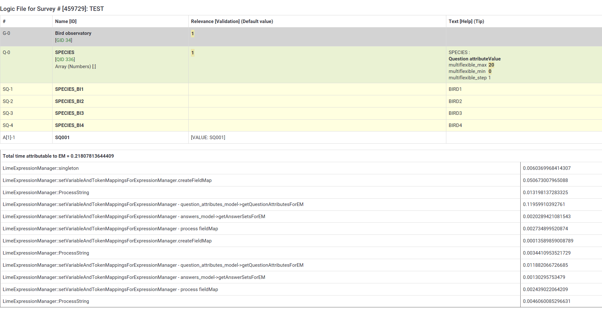Open the GID 34 group link
The height and width of the screenshot is (324, 602).
pos(63,40)
